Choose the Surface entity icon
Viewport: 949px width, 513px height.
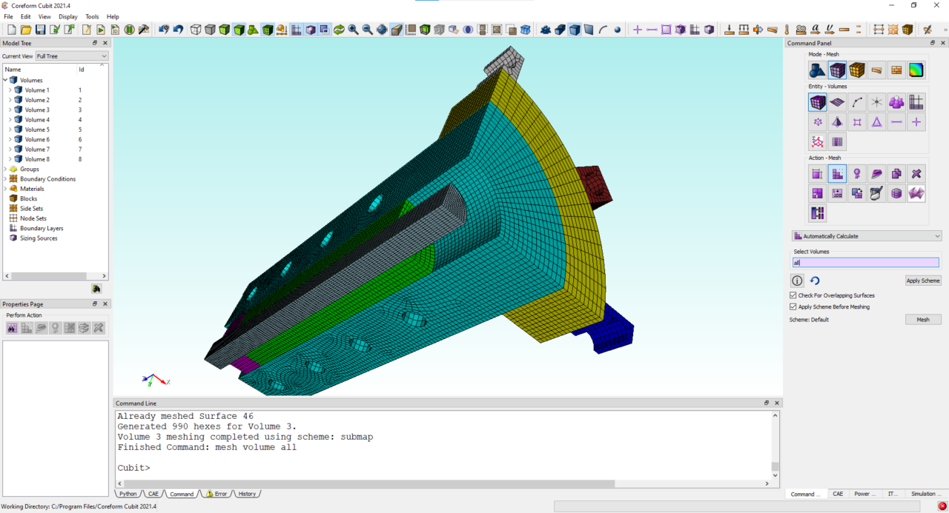[x=837, y=102]
